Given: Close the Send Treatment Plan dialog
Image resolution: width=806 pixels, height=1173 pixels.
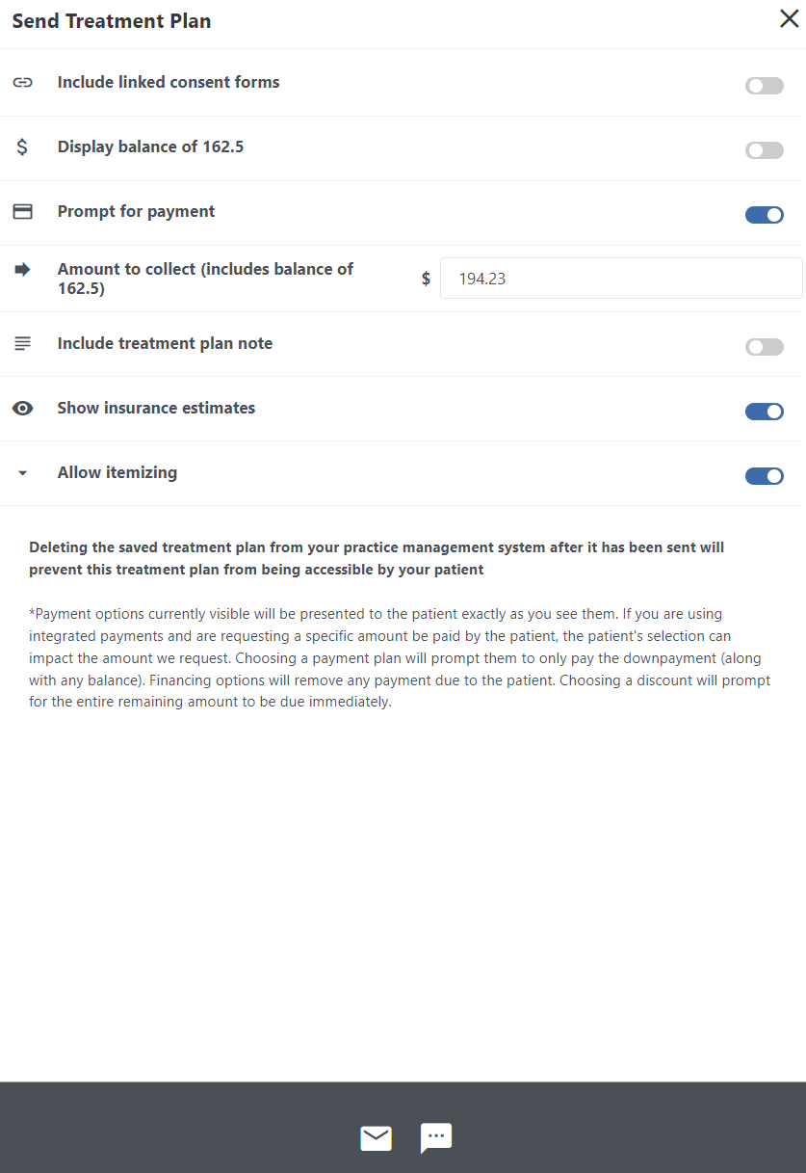Looking at the screenshot, I should 789,18.
